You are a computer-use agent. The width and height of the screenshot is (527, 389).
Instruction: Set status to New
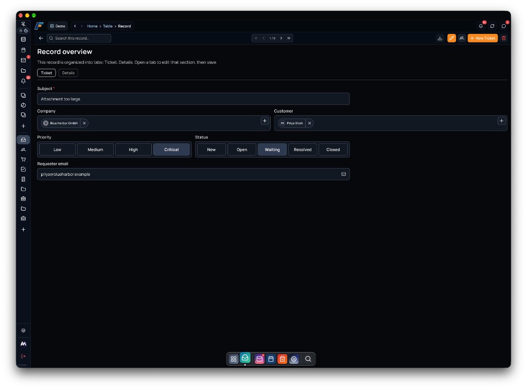point(212,150)
